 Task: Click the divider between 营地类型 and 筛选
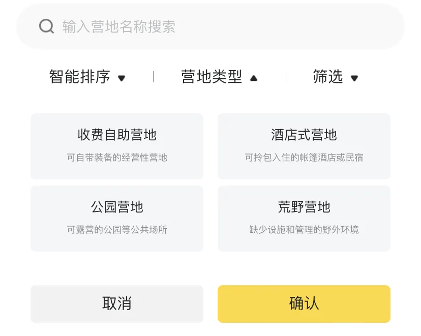(286, 77)
